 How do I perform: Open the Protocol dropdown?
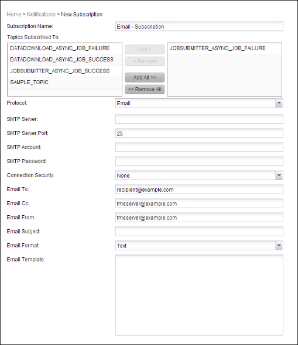pos(199,103)
